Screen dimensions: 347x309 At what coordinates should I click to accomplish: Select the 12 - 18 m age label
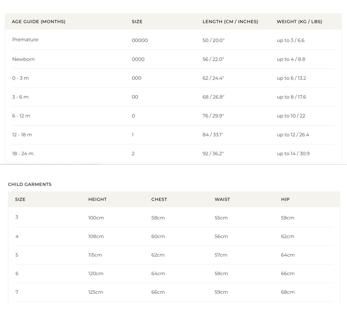[x=22, y=135]
